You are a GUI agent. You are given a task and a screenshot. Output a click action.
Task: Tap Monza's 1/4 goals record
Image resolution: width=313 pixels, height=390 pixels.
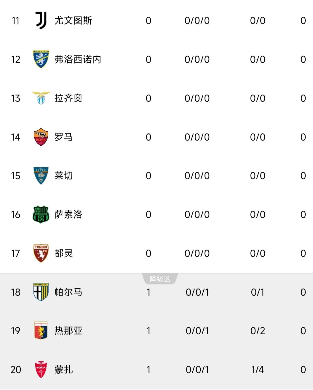pyautogui.click(x=258, y=370)
